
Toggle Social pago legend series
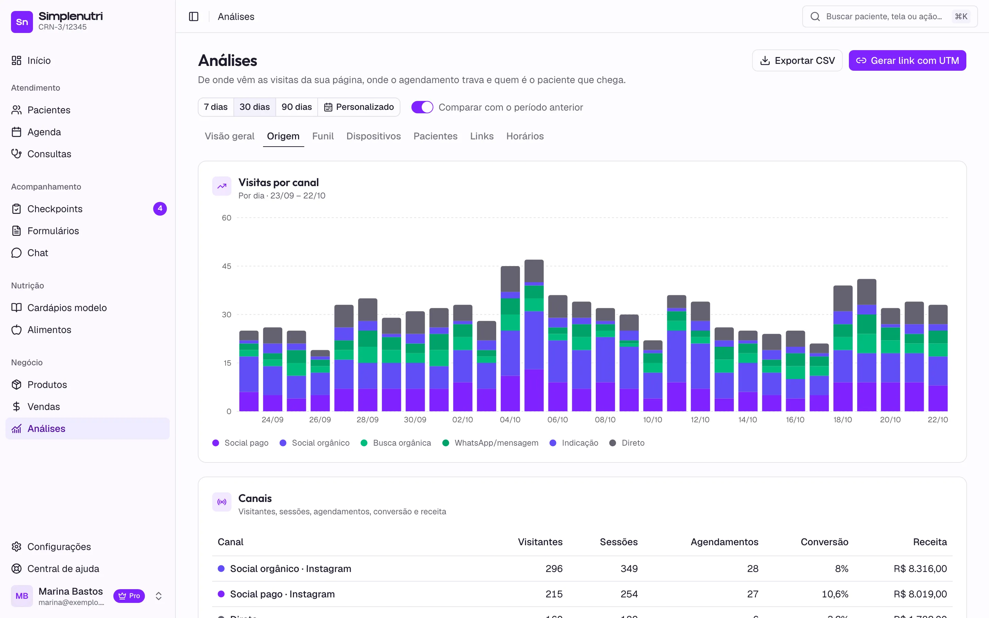pyautogui.click(x=240, y=443)
